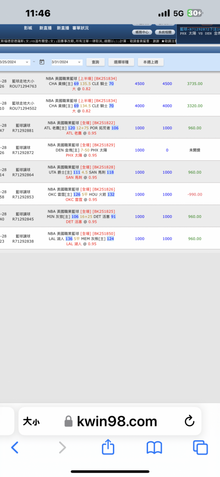This screenshot has height=477, width=220.
Task: Click the pick SAN 馬刺 @ 0.95
Action: (81, 177)
